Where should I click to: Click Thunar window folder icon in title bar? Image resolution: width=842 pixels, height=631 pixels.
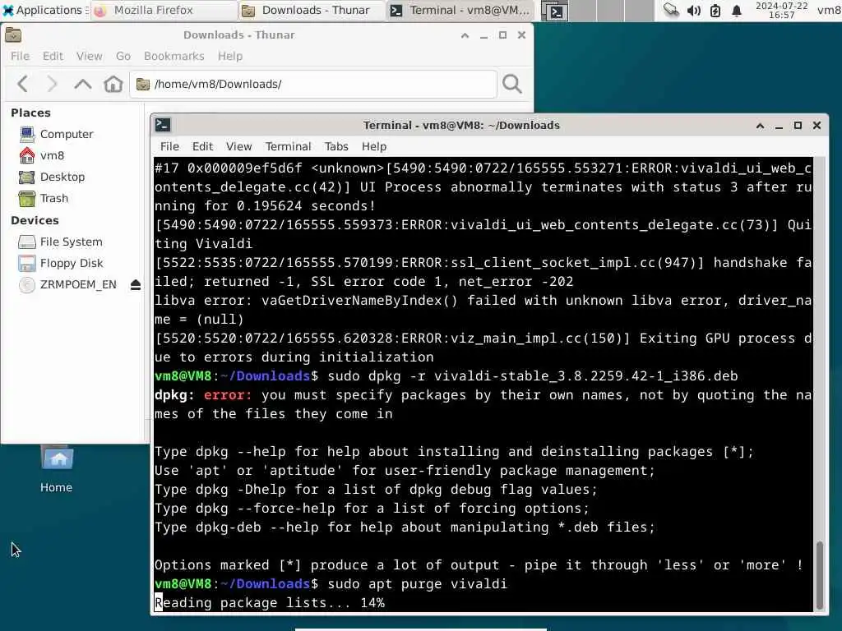pos(13,35)
